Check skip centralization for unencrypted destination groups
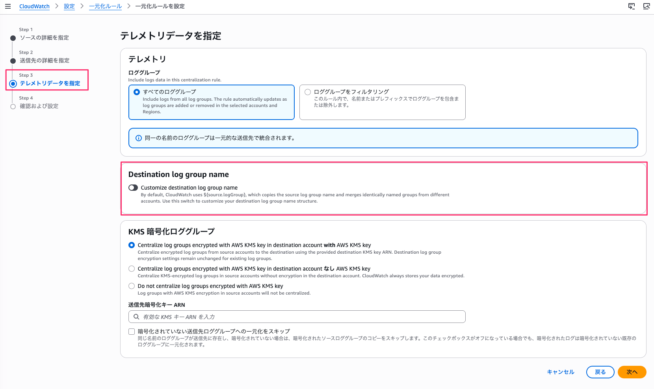The height and width of the screenshot is (389, 654). [x=132, y=332]
